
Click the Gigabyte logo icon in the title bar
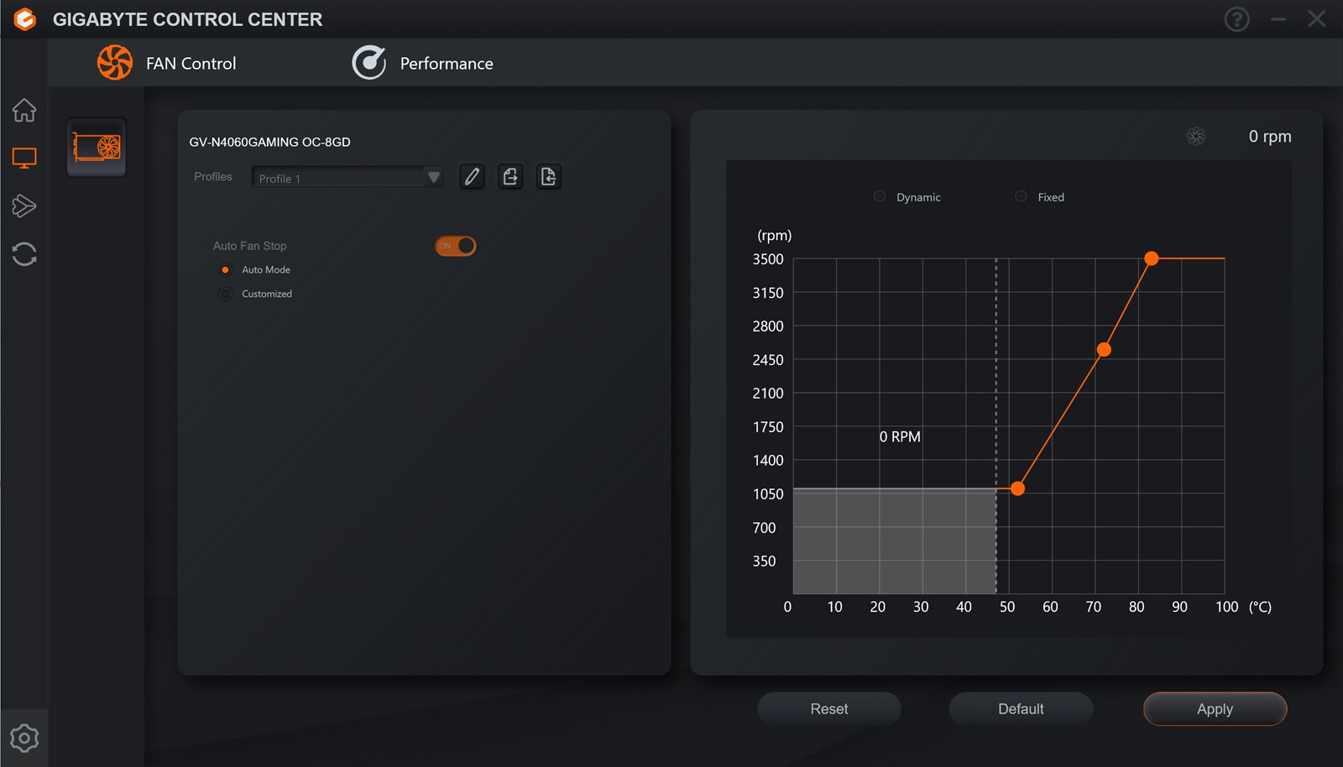[25, 19]
